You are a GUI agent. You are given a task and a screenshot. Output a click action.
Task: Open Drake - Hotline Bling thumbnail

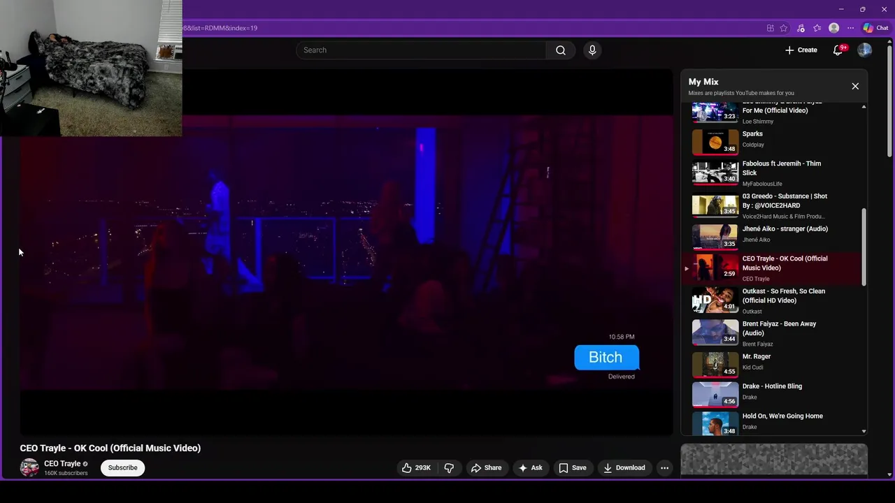(x=715, y=394)
